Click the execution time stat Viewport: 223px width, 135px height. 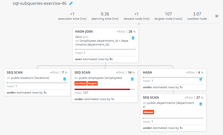72,16
